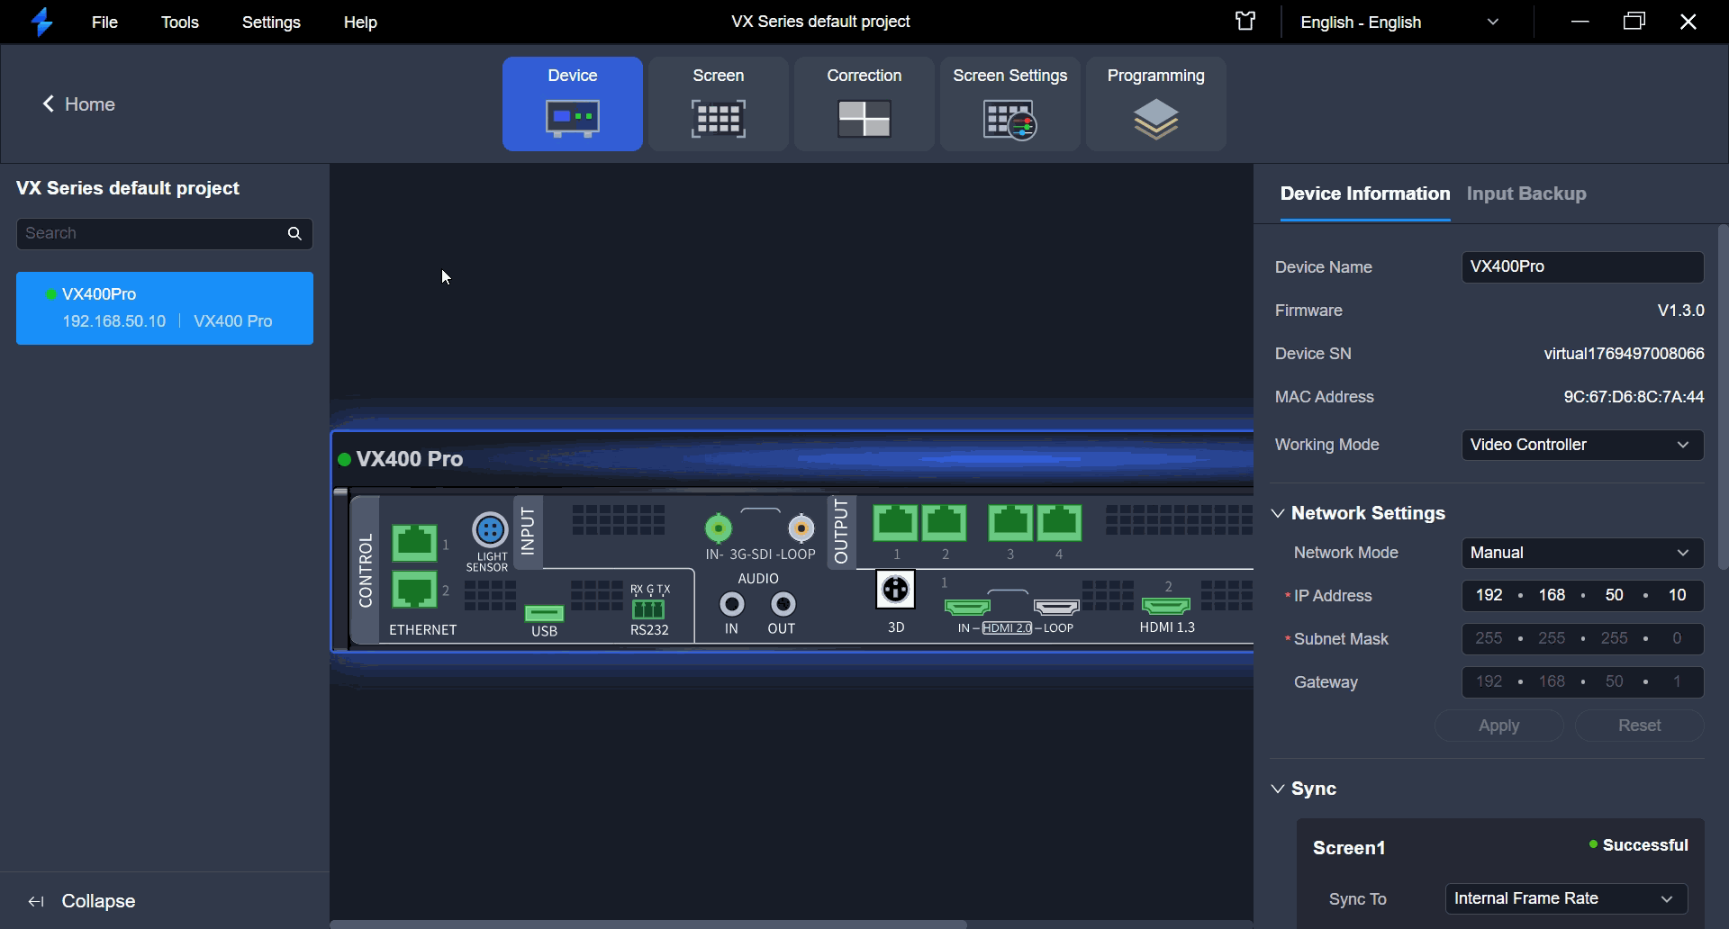Select the audio IN jack
This screenshot has width=1729, height=929.
tap(732, 604)
